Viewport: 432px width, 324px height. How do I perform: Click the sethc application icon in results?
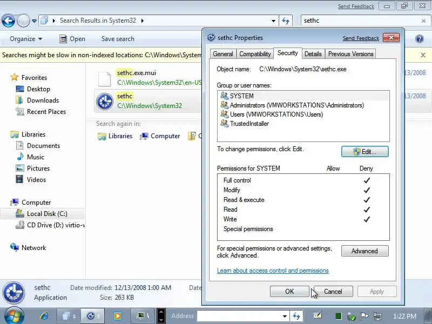[x=105, y=101]
